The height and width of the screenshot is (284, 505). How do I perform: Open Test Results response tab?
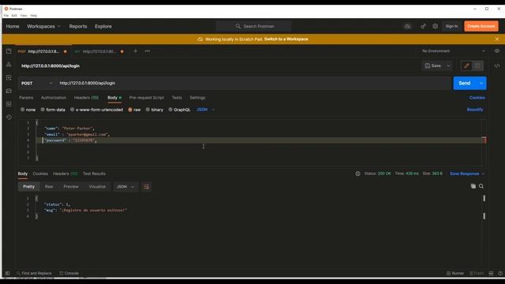[x=94, y=174]
